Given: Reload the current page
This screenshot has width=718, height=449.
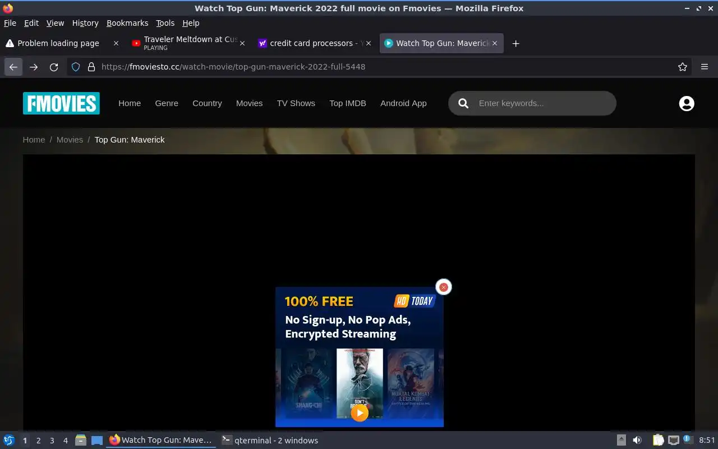Looking at the screenshot, I should pos(54,67).
